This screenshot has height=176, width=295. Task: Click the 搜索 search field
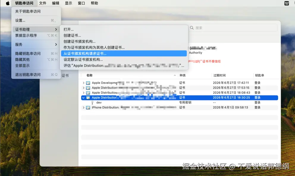pos(233,28)
